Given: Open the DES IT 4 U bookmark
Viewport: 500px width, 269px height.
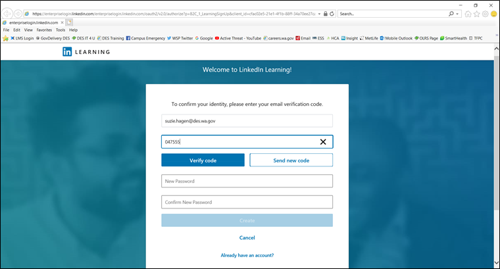Looking at the screenshot, I should tap(84, 38).
